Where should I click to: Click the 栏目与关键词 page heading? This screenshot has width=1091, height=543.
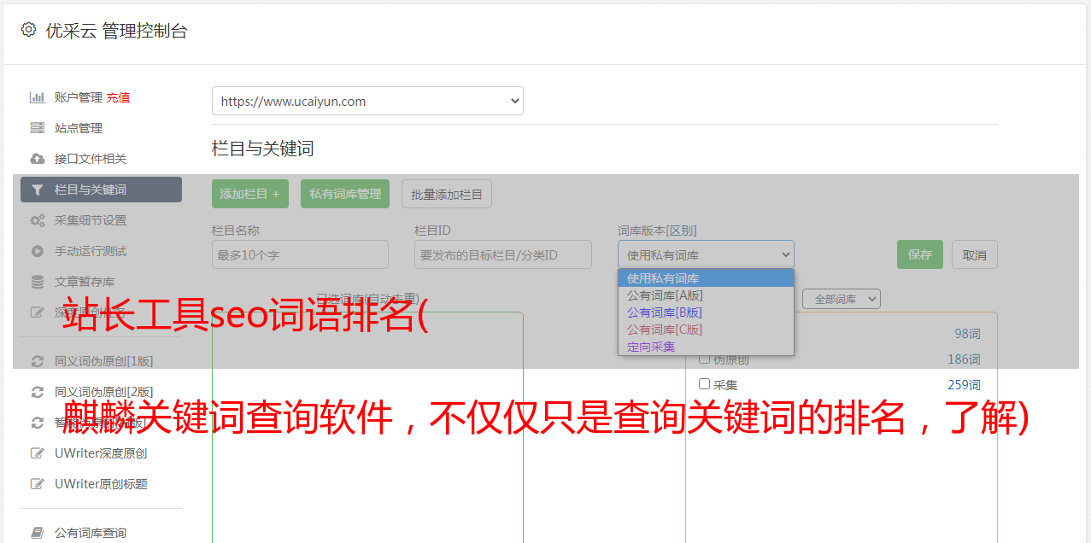[263, 149]
